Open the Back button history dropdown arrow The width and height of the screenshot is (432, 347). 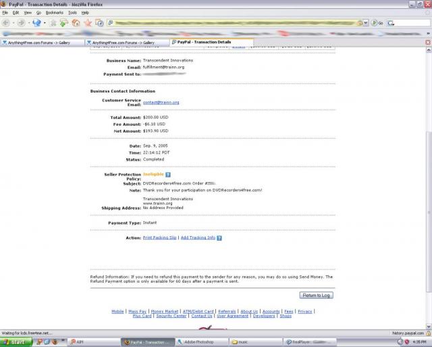pyautogui.click(x=13, y=23)
